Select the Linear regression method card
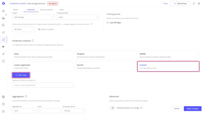The image size is (204, 115). [43, 66]
